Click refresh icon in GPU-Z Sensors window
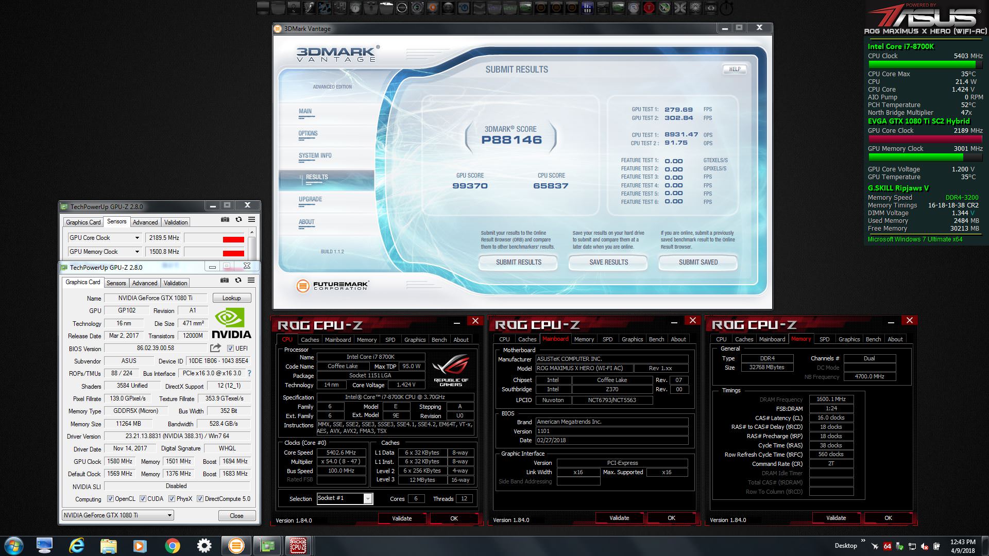989x556 pixels. click(x=238, y=219)
